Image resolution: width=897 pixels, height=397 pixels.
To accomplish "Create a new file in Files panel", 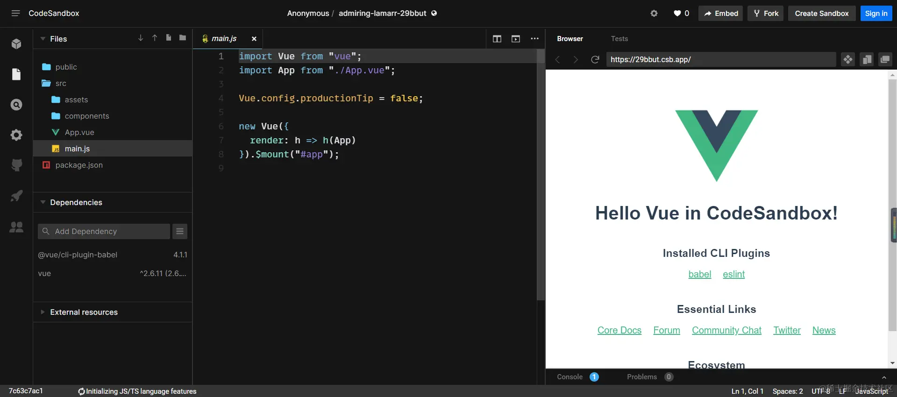I will (169, 38).
